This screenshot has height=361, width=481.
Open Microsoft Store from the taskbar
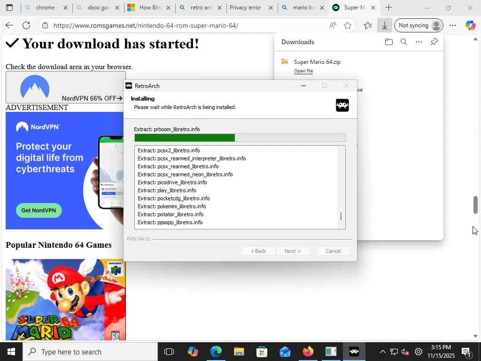(x=262, y=352)
